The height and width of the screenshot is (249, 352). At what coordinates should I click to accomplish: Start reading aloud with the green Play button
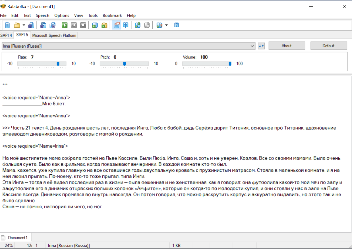pos(65,25)
